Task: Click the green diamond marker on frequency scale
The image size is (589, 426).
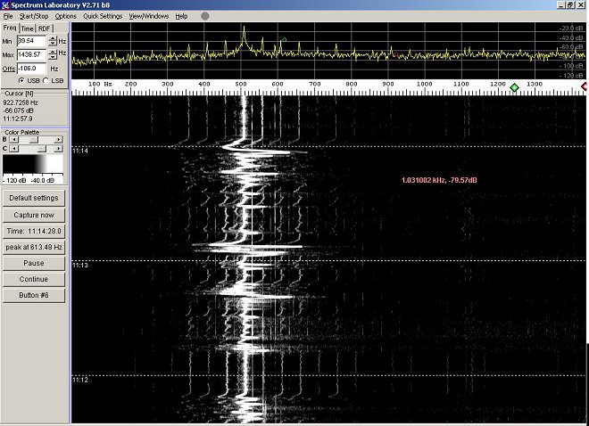Action: (514, 87)
